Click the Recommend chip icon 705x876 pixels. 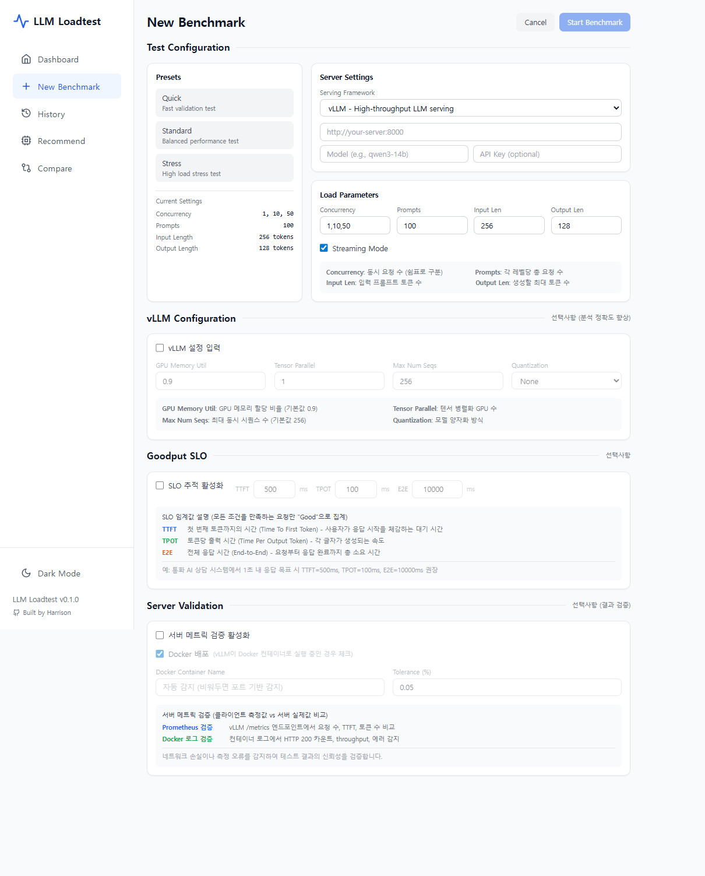pyautogui.click(x=26, y=140)
